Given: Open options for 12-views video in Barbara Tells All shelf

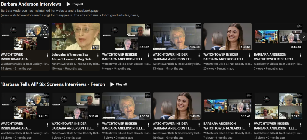Looking at the screenshot, I should 300,124.
